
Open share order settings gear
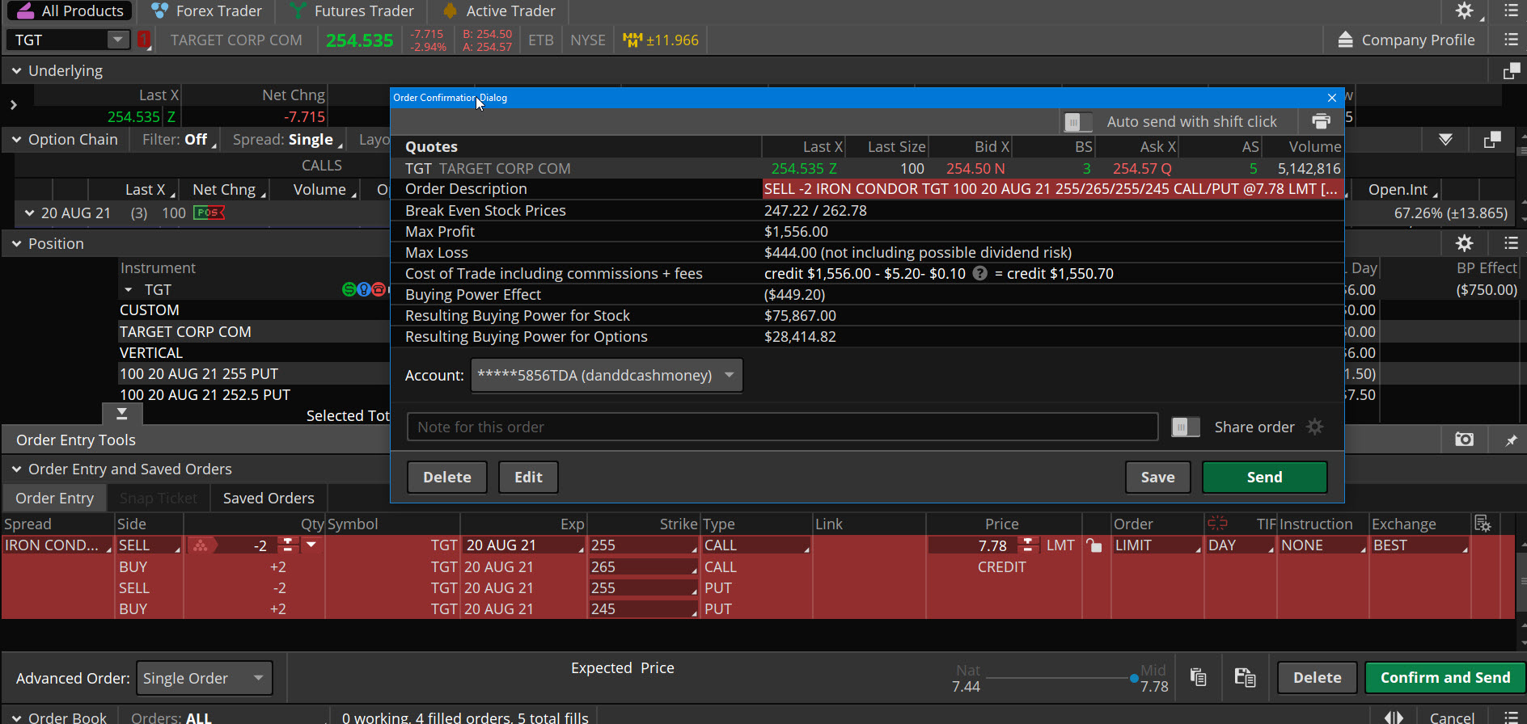[x=1315, y=427]
